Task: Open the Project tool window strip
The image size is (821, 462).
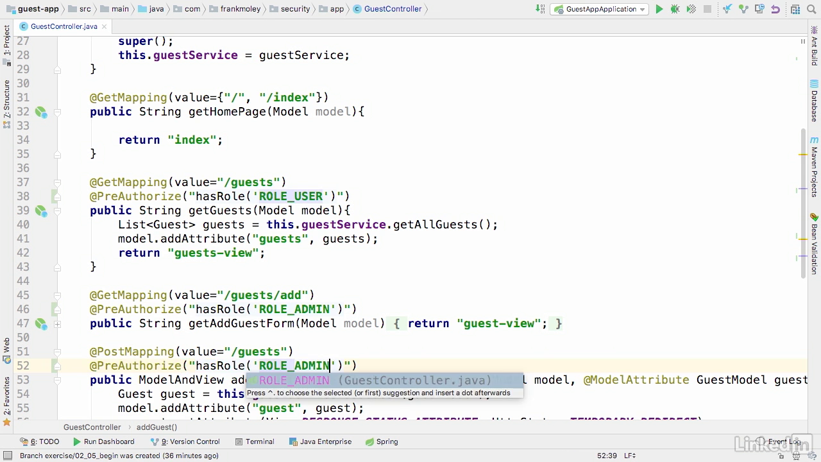Action: coord(6,45)
